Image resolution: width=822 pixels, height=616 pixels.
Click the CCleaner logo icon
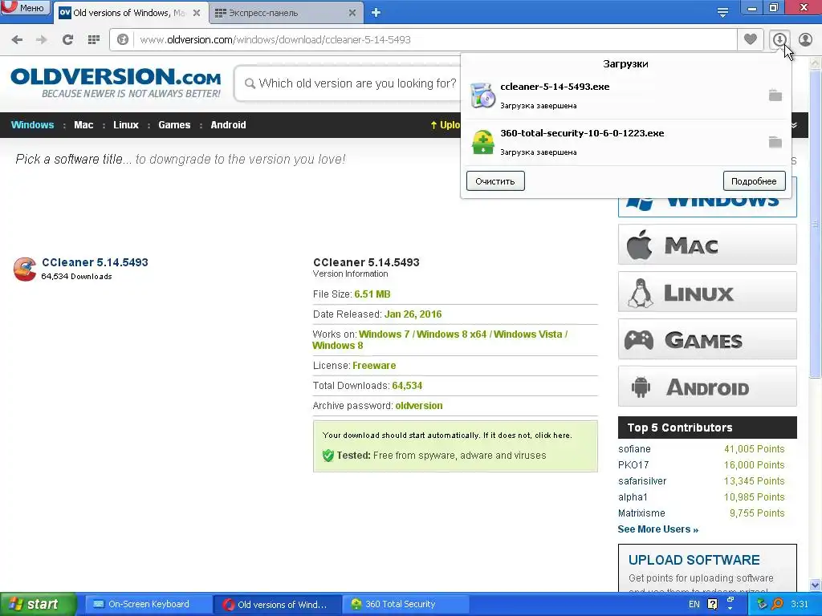[25, 269]
